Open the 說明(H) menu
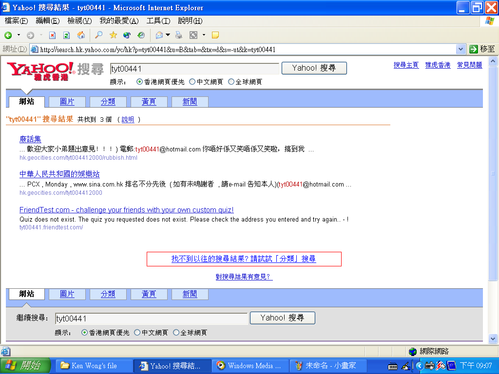 click(x=190, y=21)
